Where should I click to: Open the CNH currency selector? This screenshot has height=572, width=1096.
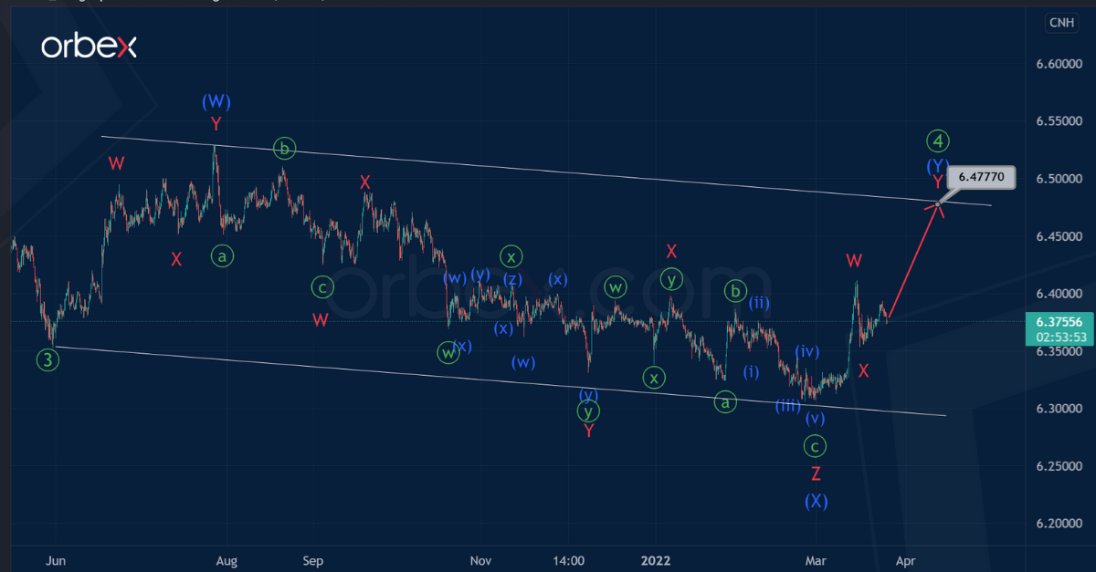pos(1059,23)
